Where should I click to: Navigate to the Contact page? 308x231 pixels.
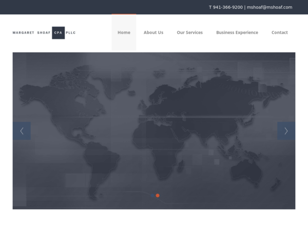point(280,32)
